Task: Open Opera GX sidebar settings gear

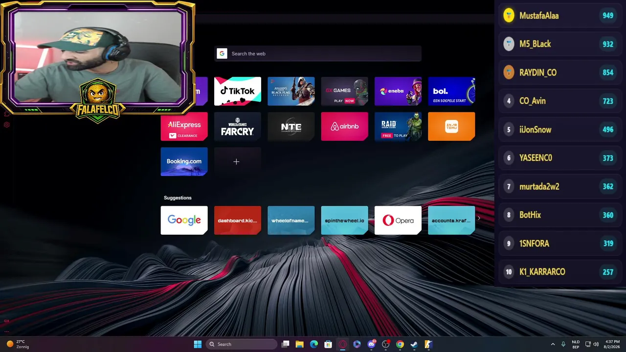Action: tap(7, 125)
